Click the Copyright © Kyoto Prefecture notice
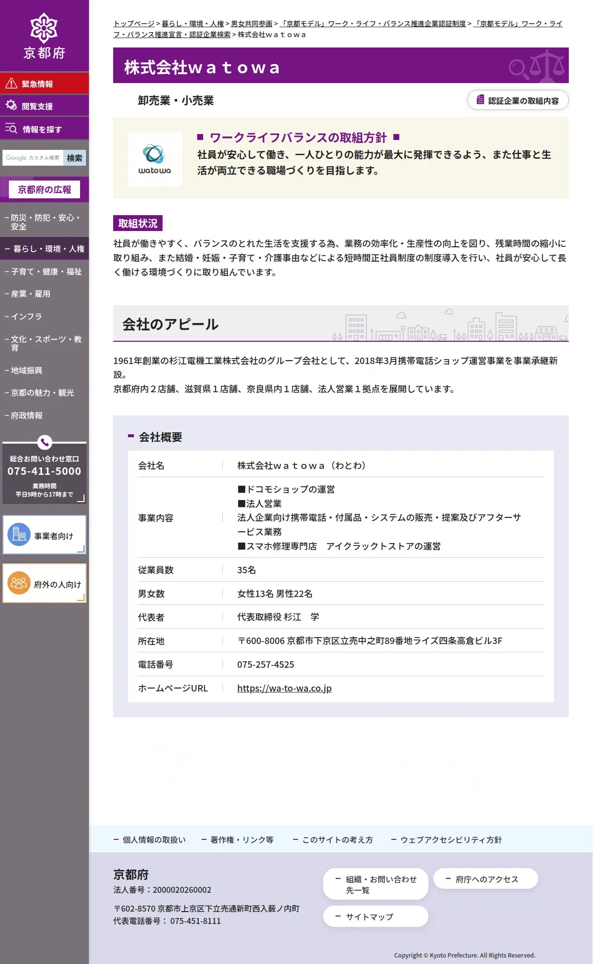The height and width of the screenshot is (964, 593). click(465, 955)
